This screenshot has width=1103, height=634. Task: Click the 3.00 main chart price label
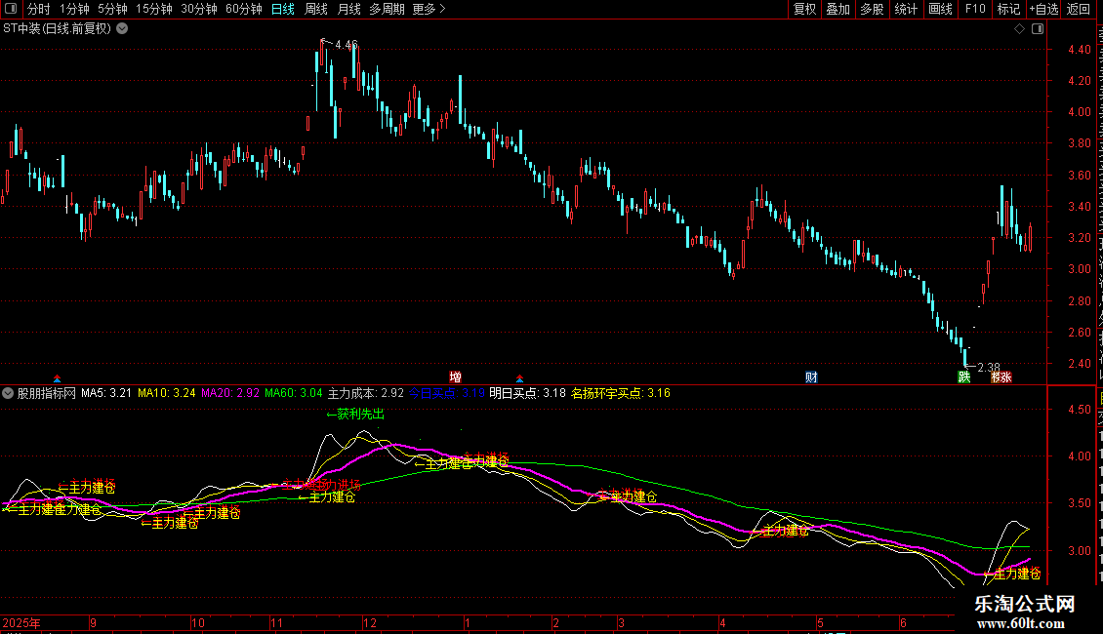pos(1079,269)
